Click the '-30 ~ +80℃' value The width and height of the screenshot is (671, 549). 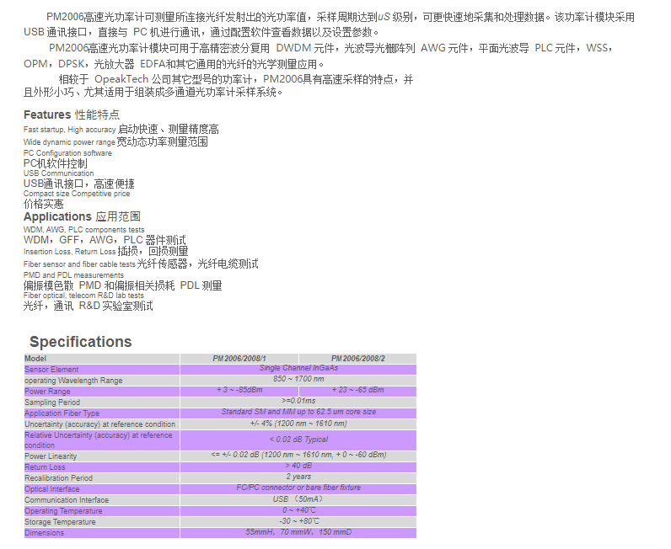(x=298, y=521)
